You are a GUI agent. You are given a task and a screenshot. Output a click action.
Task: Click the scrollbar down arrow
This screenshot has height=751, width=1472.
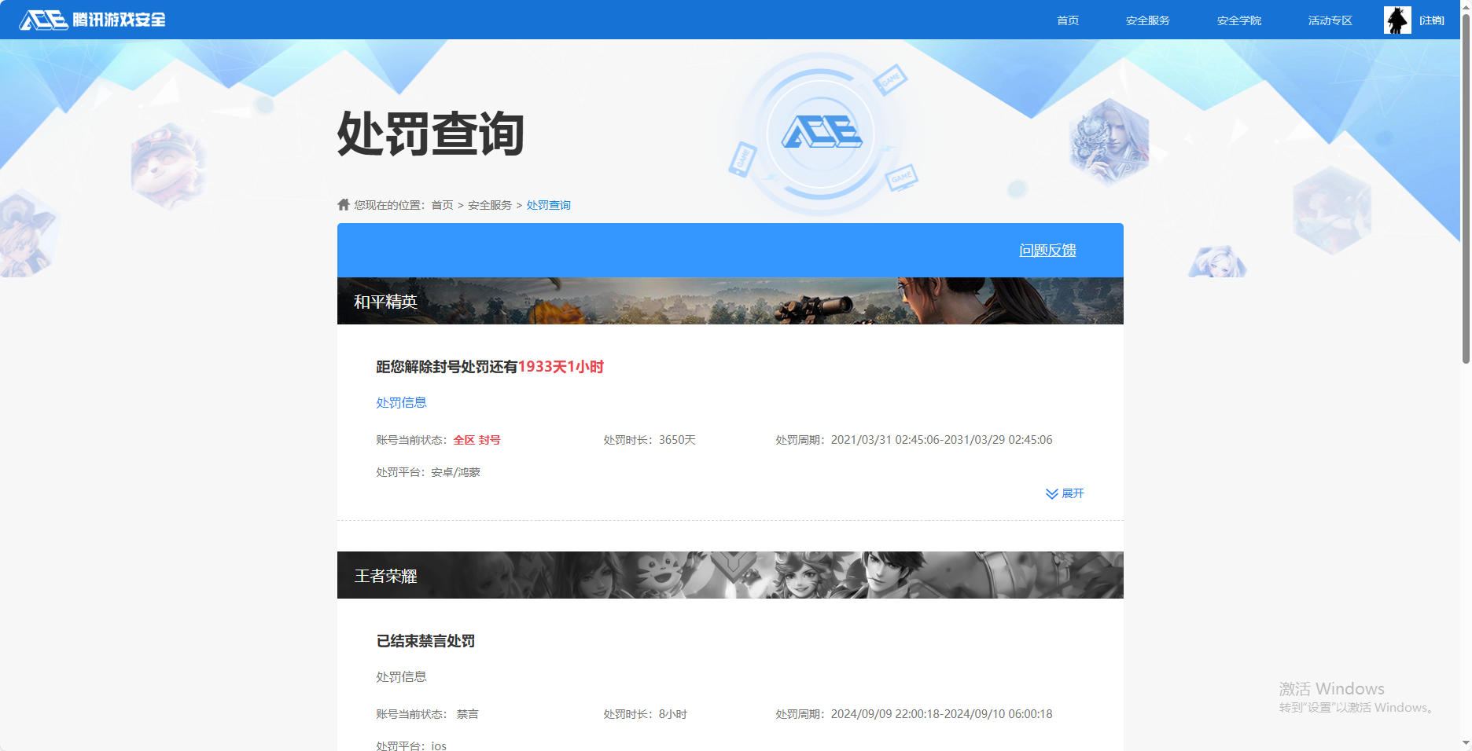[1466, 743]
